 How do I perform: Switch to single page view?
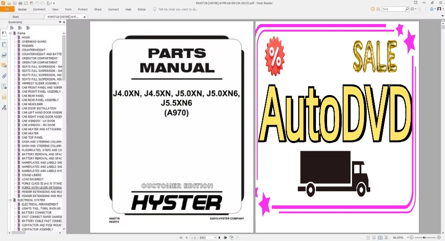368,237
